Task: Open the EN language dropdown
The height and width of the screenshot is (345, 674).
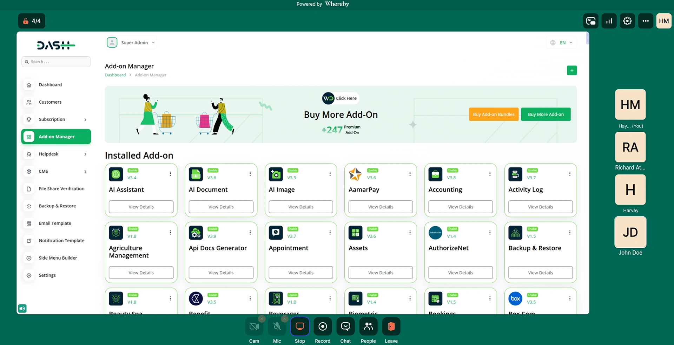Action: [x=562, y=43]
